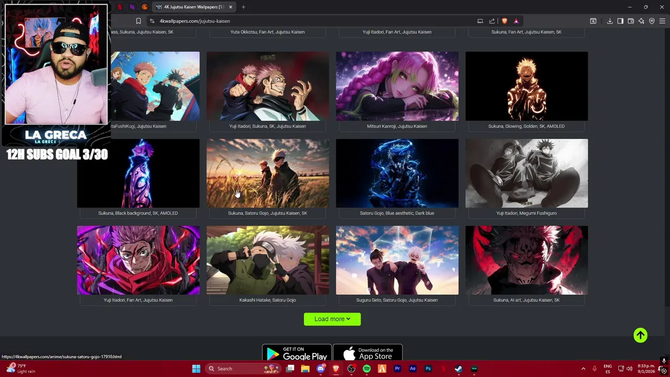
Task: Click the Brave Rewards triangle icon
Action: 516,21
